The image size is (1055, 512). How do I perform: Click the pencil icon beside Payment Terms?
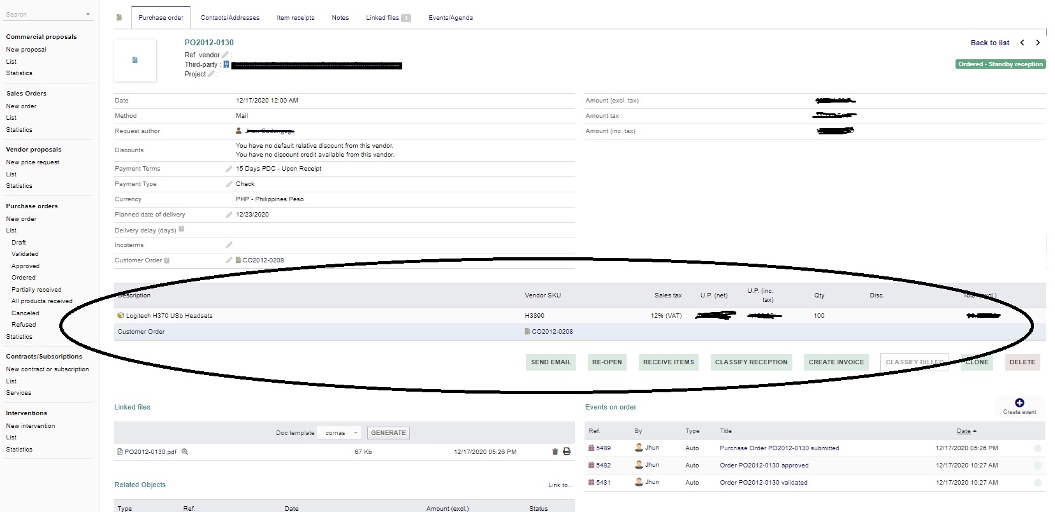pos(229,169)
